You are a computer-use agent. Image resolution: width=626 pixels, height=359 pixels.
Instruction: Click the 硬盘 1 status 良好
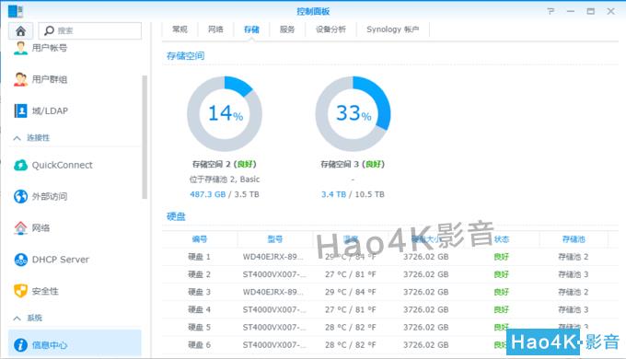click(x=502, y=257)
